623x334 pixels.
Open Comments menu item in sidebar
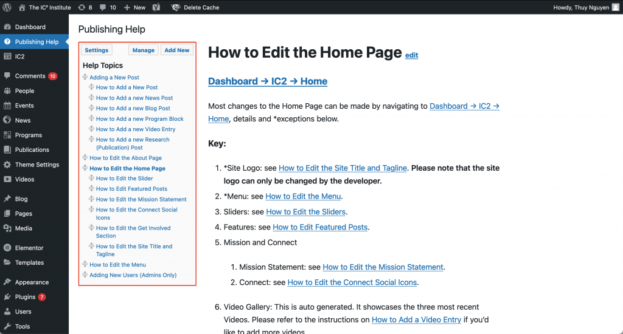coord(34,76)
